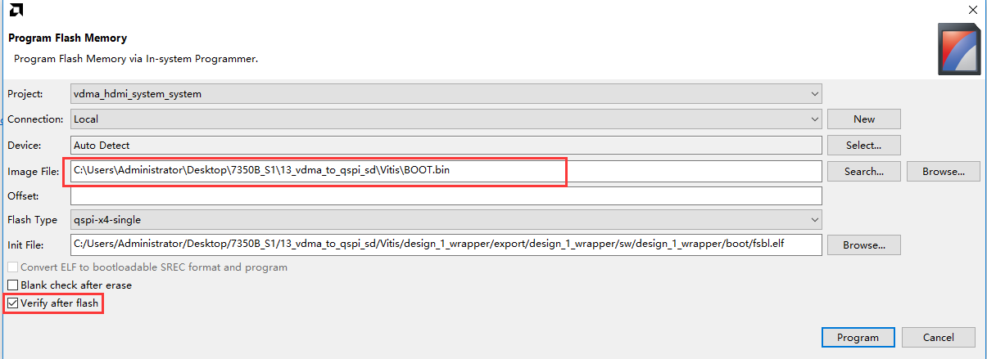Screen dimensions: 987x359
Task: Click the Program Flash Memory chip icon
Action: tap(959, 49)
